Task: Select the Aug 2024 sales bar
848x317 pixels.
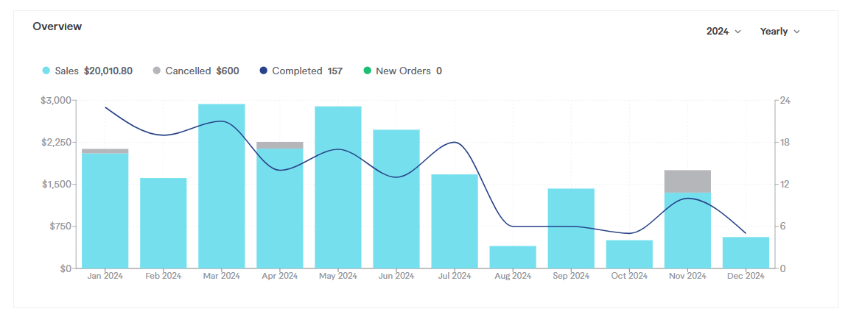Action: pos(513,257)
